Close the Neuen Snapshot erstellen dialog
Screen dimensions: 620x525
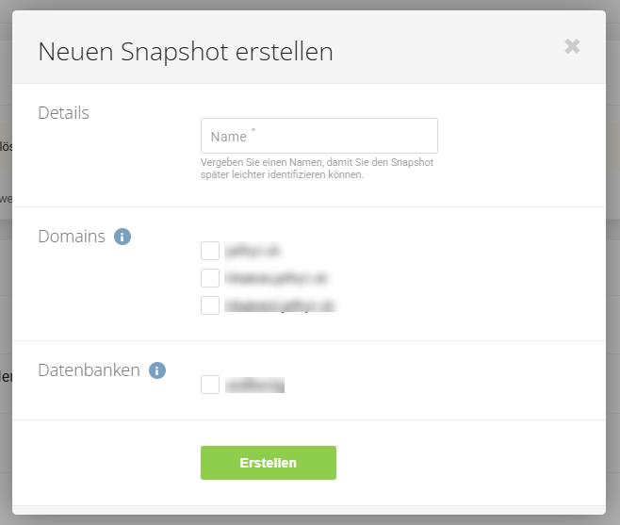572,46
